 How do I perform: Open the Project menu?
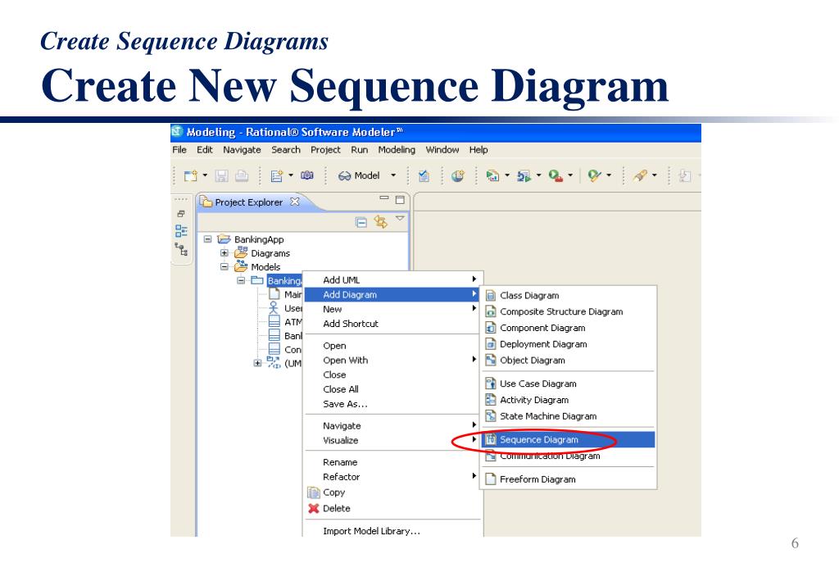(x=325, y=150)
